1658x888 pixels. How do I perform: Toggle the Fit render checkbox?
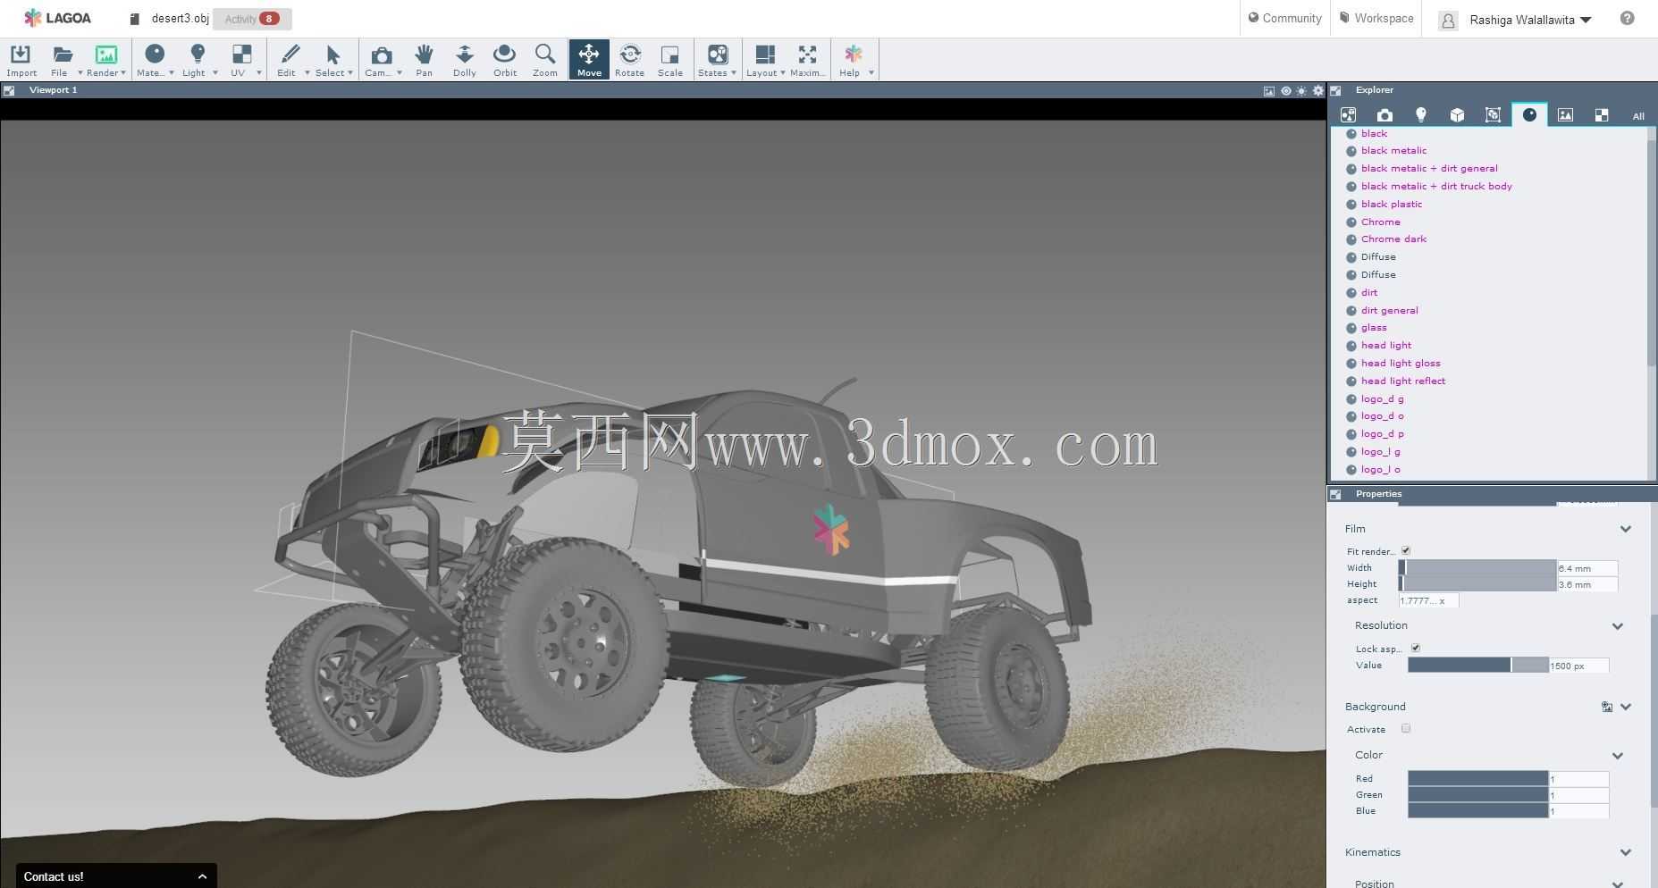[x=1406, y=550]
